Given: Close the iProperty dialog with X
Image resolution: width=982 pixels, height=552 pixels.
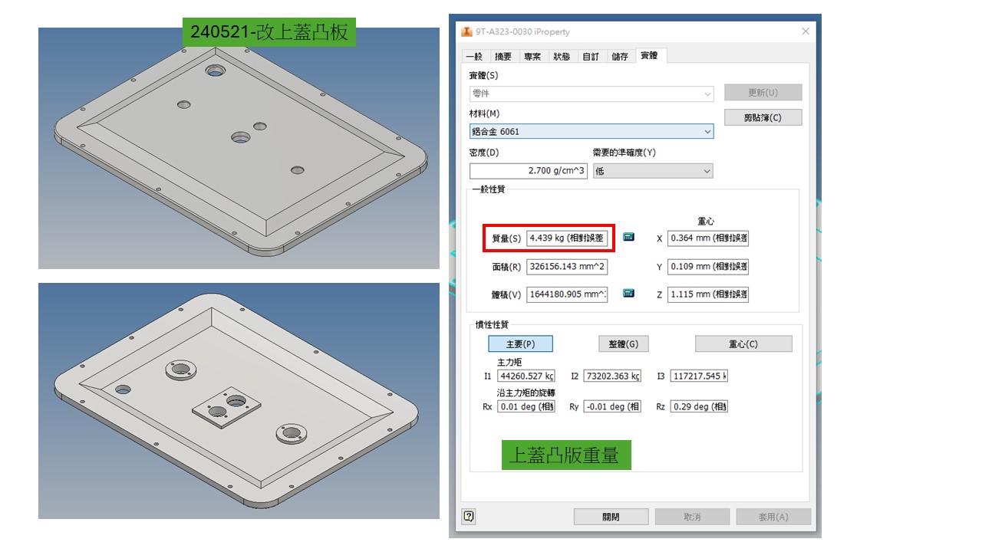Looking at the screenshot, I should pyautogui.click(x=806, y=31).
